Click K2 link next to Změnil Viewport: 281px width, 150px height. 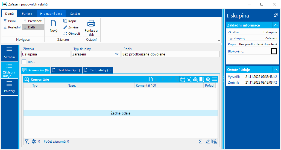[x=275, y=83]
